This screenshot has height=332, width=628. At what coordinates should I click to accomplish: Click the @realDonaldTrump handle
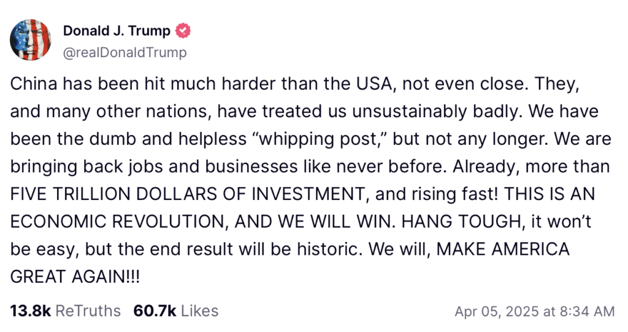(124, 52)
